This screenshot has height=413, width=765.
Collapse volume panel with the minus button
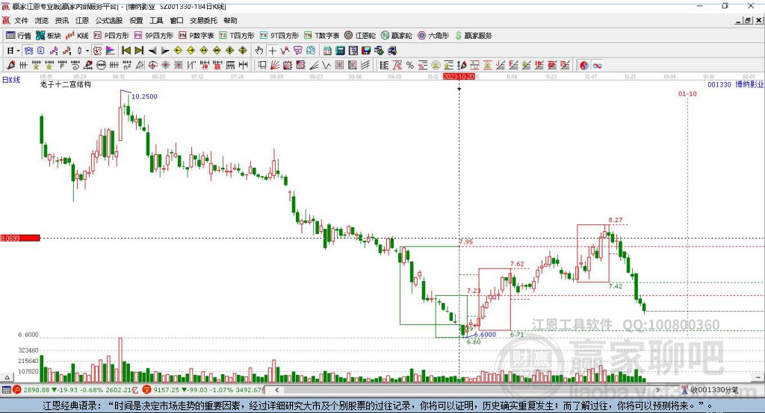(758, 377)
